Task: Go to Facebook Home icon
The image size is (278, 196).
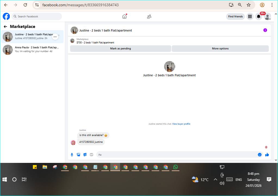Action: point(124,17)
